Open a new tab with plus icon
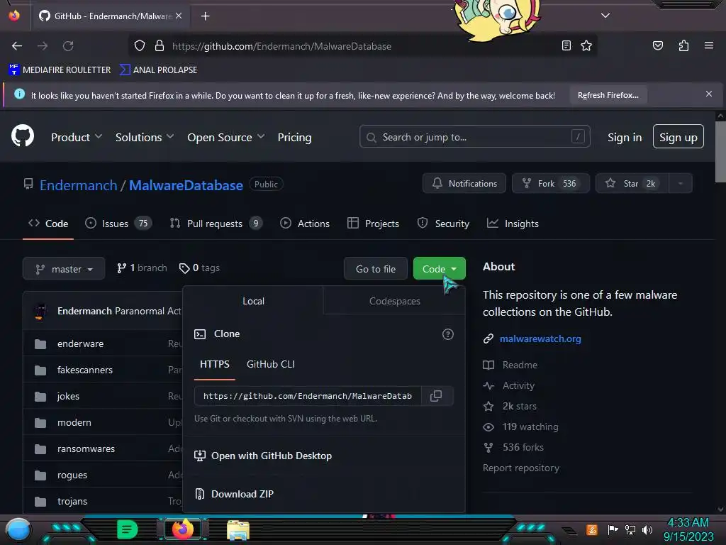This screenshot has width=726, height=545. point(205,16)
